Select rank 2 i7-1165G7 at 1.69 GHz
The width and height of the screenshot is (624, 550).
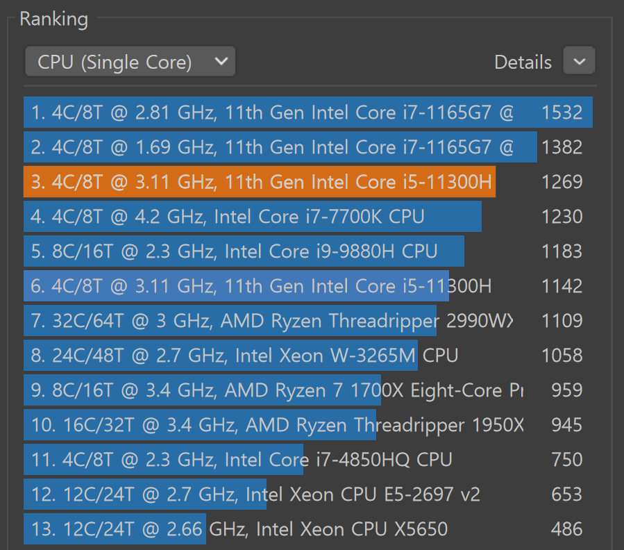pos(308,147)
